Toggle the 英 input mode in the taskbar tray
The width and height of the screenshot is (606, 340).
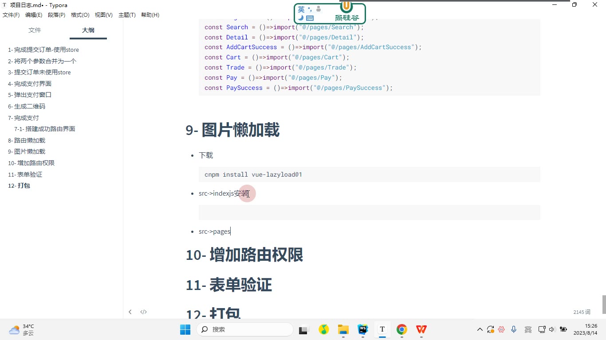528,329
